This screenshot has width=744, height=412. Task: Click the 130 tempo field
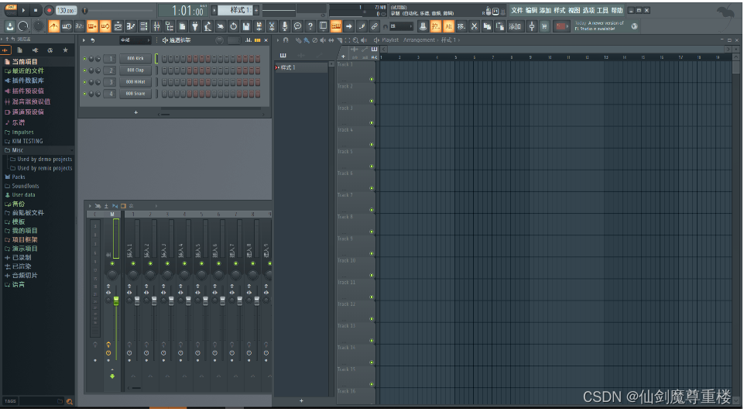coord(66,10)
